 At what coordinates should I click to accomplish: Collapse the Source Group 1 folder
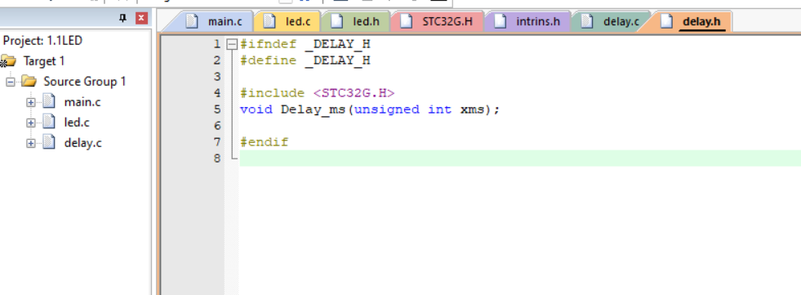tap(11, 81)
